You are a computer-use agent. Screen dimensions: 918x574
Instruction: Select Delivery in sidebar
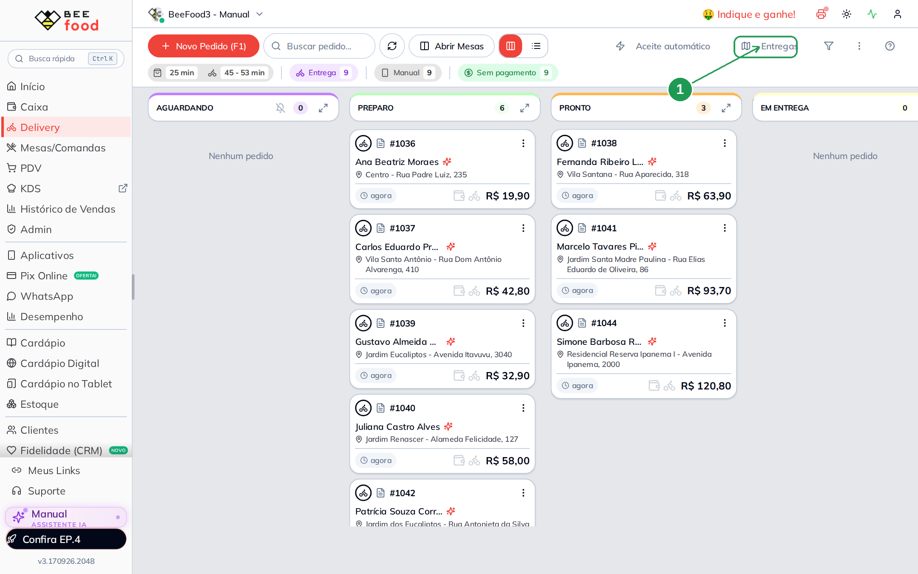point(66,127)
